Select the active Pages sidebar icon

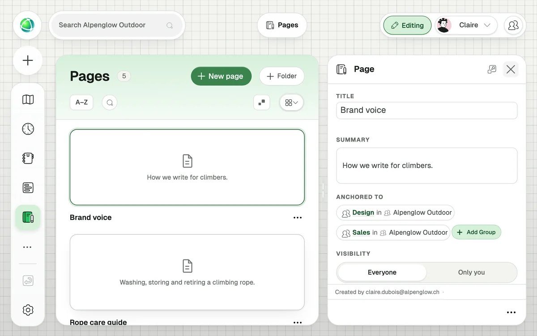pyautogui.click(x=28, y=218)
